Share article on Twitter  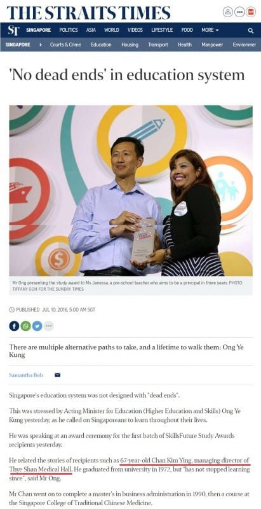[x=37, y=326]
